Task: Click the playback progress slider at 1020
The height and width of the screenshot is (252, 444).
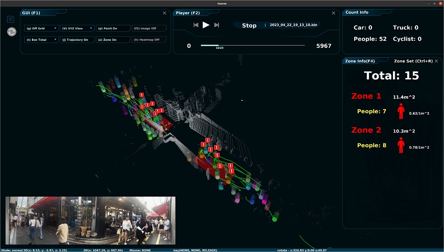Action: [217, 45]
